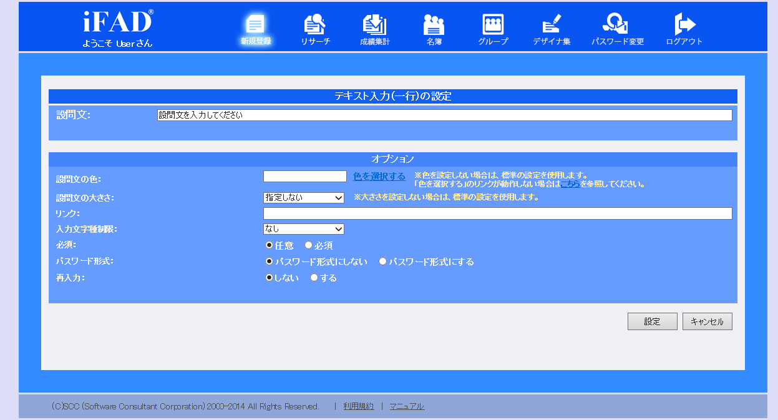
Task: Click the ようこそ Userさん text
Action: 117,44
